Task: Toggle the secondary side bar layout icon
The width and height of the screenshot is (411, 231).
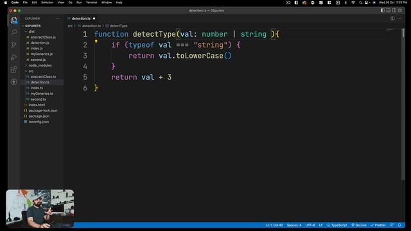Action: pyautogui.click(x=394, y=10)
